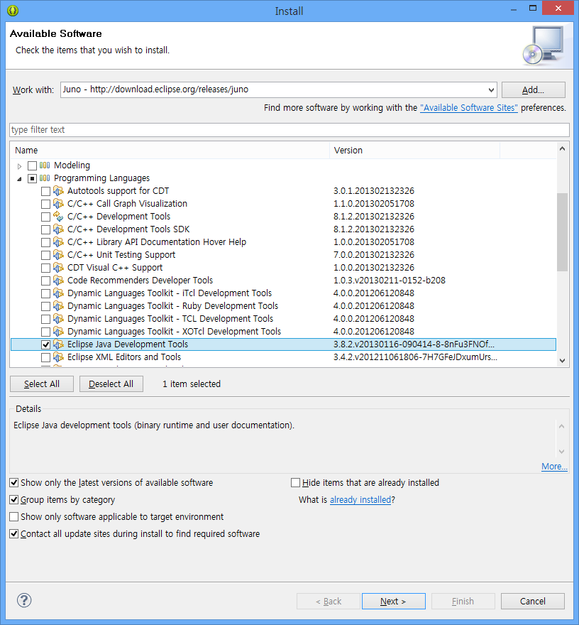Viewport: 579px width, 625px height.
Task: Click the Eclipse XML Editors and Tools icon
Action: point(58,357)
